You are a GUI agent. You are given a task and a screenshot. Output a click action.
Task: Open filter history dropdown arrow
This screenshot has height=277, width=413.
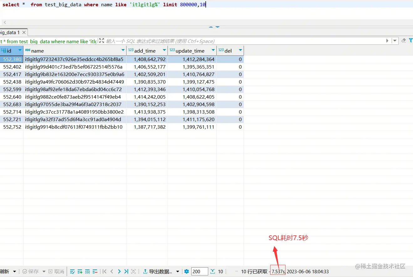(395, 41)
